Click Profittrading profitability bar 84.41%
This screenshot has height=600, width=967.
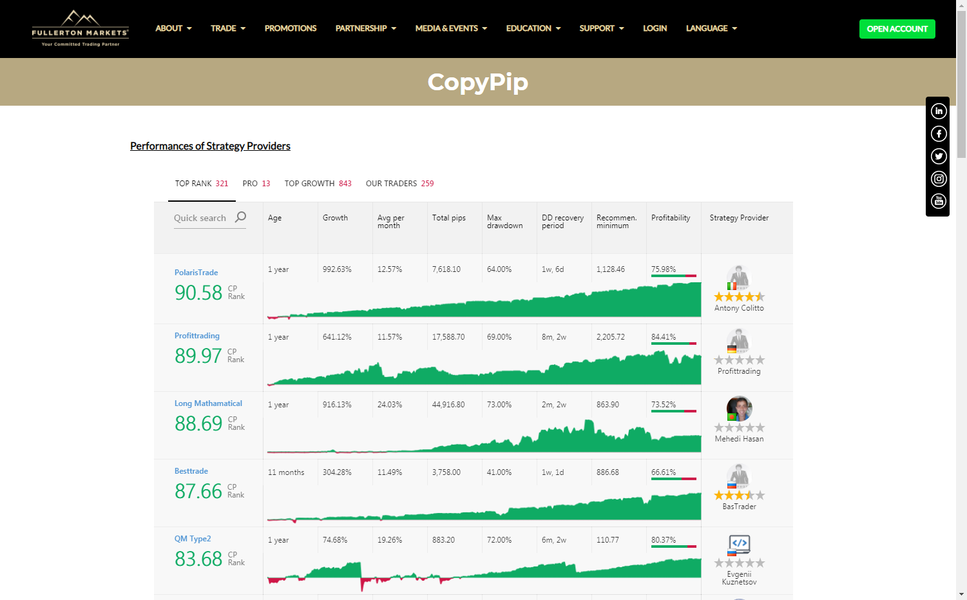pos(674,344)
